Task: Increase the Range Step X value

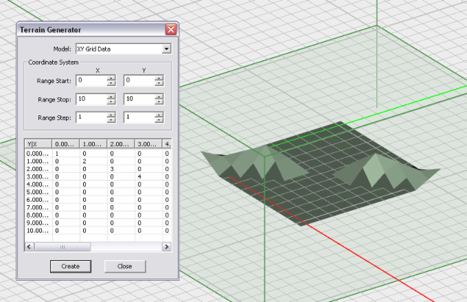Action: [x=111, y=115]
